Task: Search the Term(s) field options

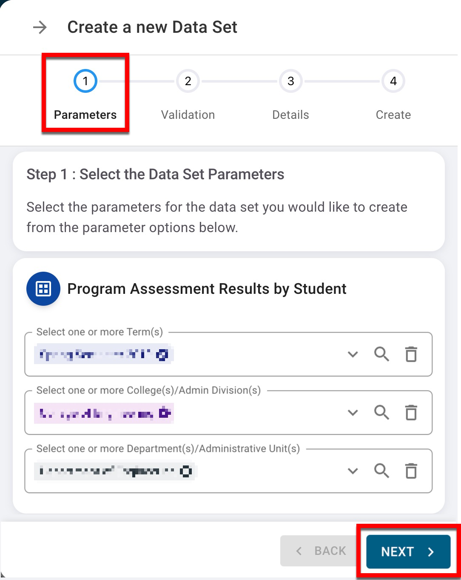Action: click(x=381, y=354)
